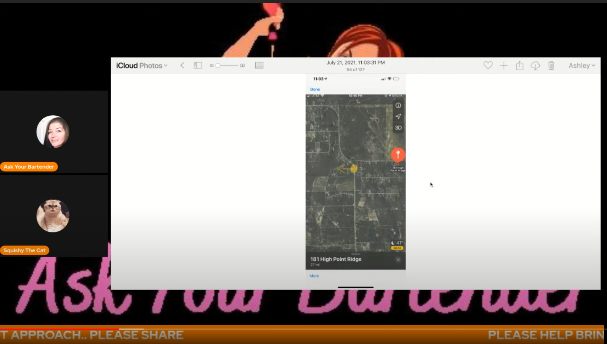
Task: Click the 181 High Point Ridge title
Action: point(336,259)
